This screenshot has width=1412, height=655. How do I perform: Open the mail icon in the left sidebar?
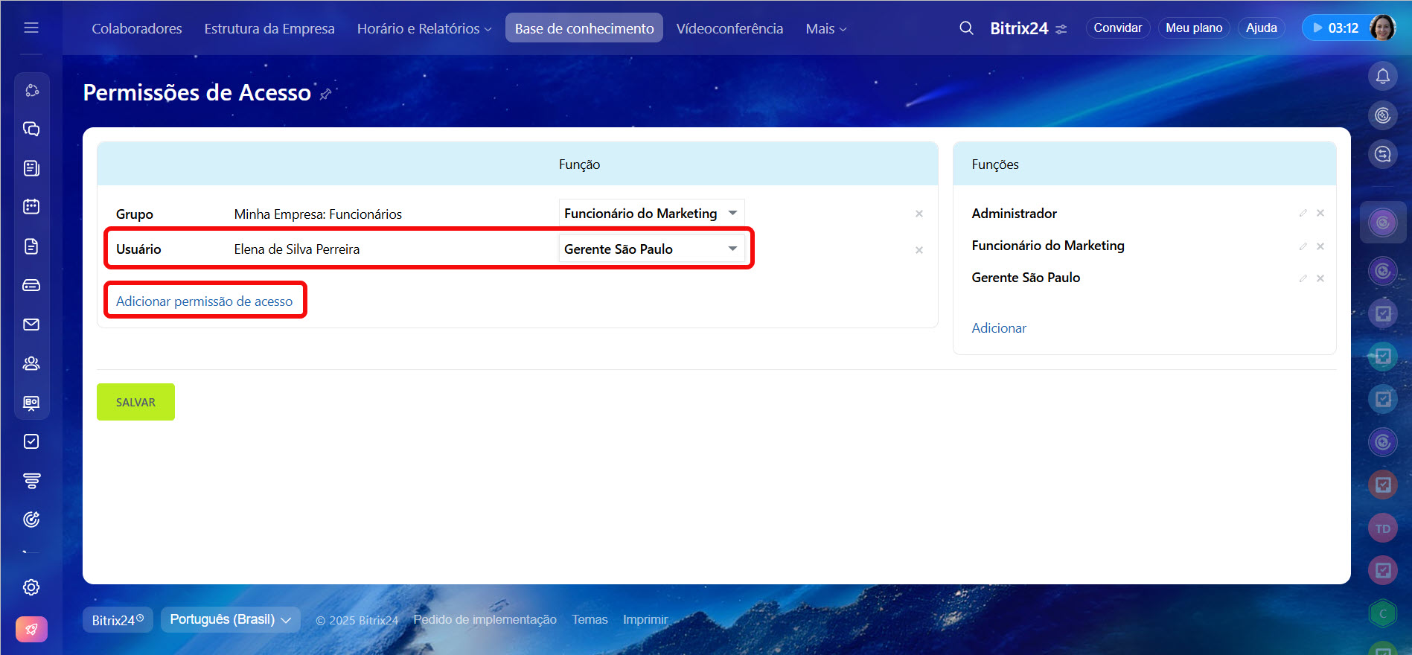[31, 325]
